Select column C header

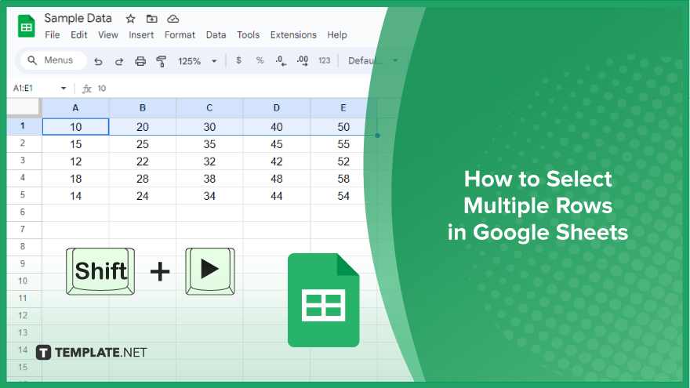click(x=209, y=108)
